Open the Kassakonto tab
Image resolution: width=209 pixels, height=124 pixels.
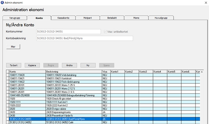63,18
